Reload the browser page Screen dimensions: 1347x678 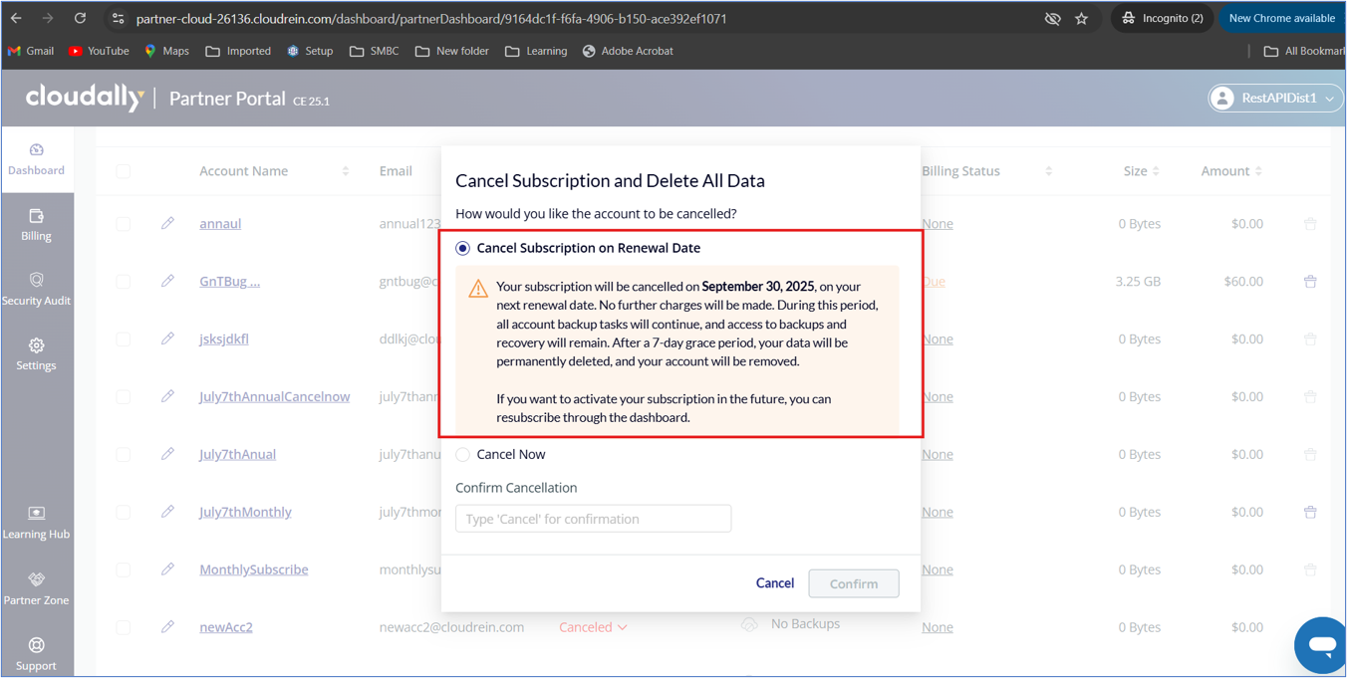click(80, 18)
